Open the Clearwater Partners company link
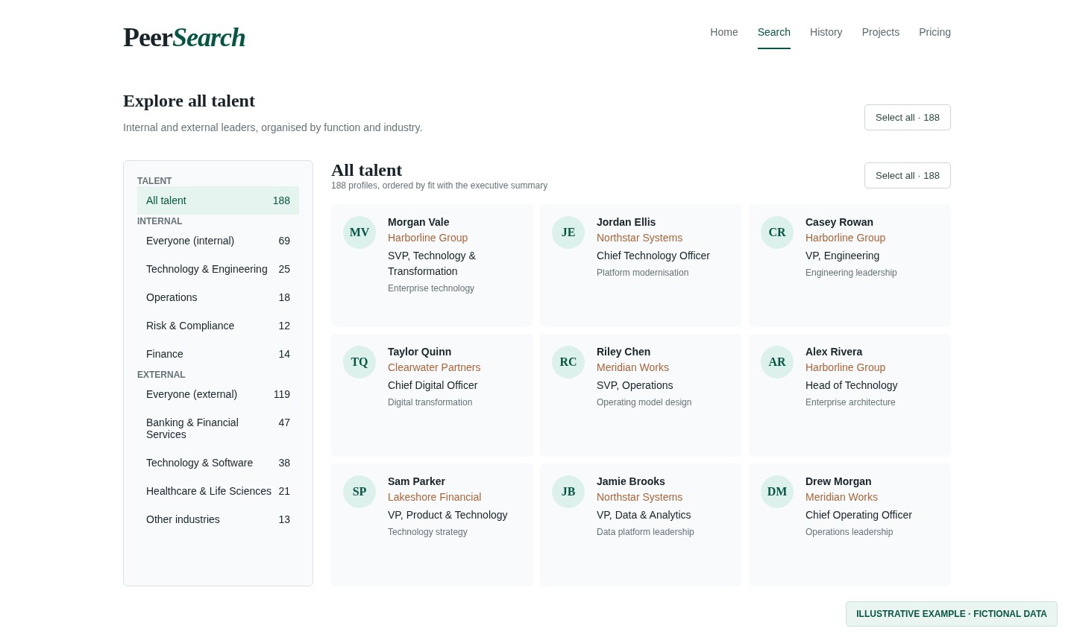 [x=434, y=367]
